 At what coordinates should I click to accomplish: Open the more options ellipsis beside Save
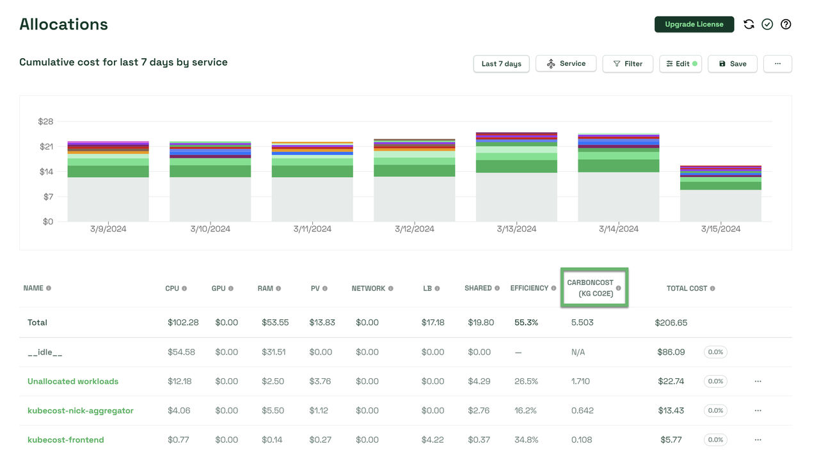(x=777, y=63)
